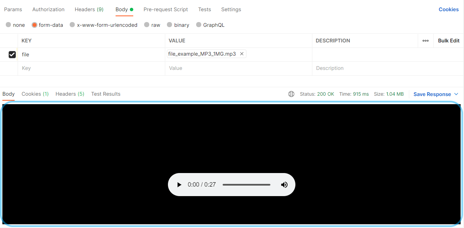Open the Headers (9) request tab
The width and height of the screenshot is (464, 228).
coord(89,9)
